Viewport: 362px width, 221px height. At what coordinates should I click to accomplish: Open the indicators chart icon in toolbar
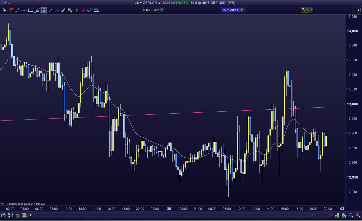(11, 10)
